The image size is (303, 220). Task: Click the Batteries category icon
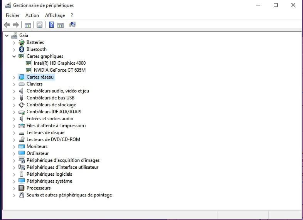click(x=22, y=42)
